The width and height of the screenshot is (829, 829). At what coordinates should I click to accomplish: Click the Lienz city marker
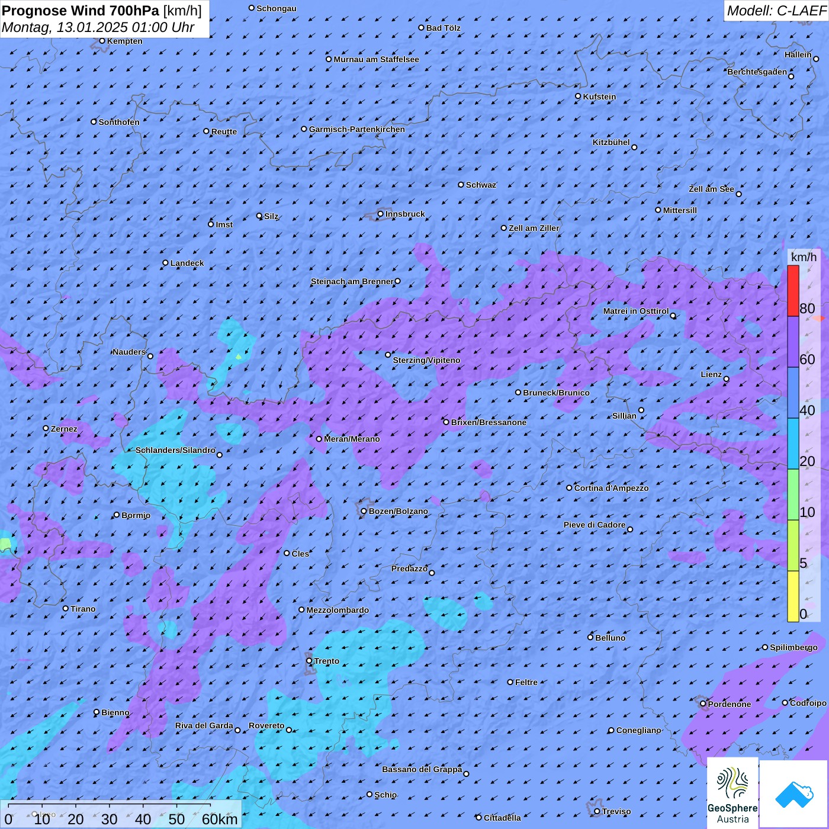[x=727, y=379]
